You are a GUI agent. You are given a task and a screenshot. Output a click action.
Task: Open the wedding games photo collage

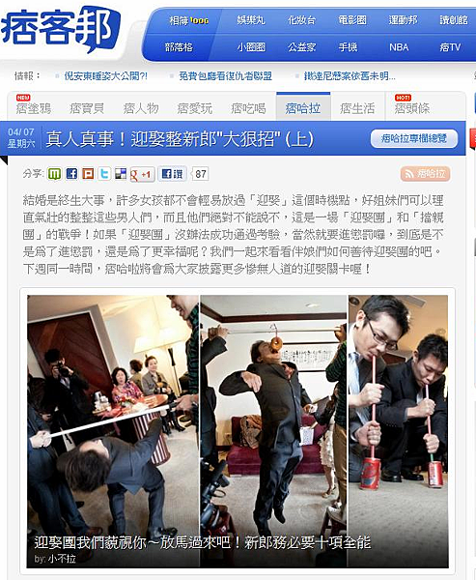click(238, 431)
